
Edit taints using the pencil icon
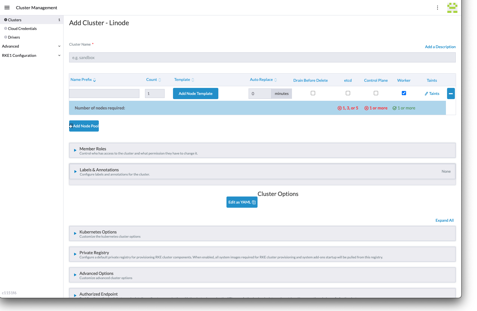coord(427,93)
